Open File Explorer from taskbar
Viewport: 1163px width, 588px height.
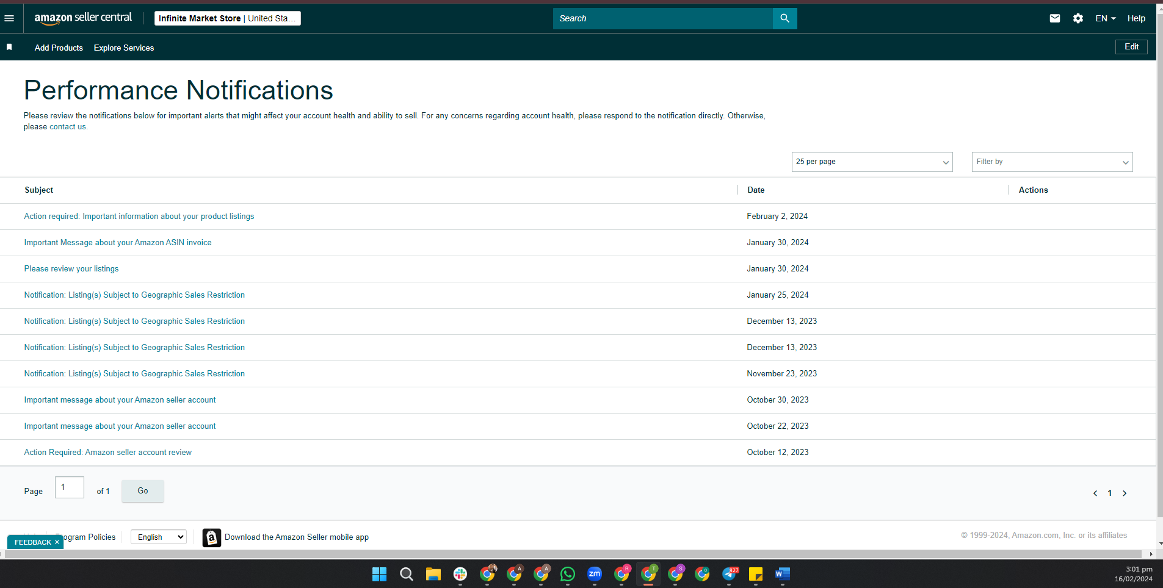tap(433, 574)
